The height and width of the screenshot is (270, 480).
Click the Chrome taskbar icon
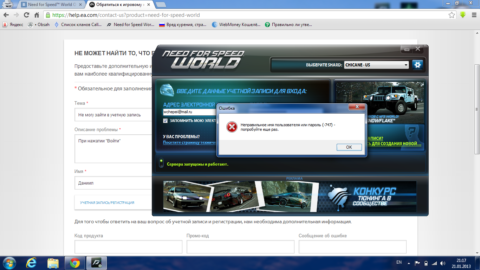tap(74, 263)
